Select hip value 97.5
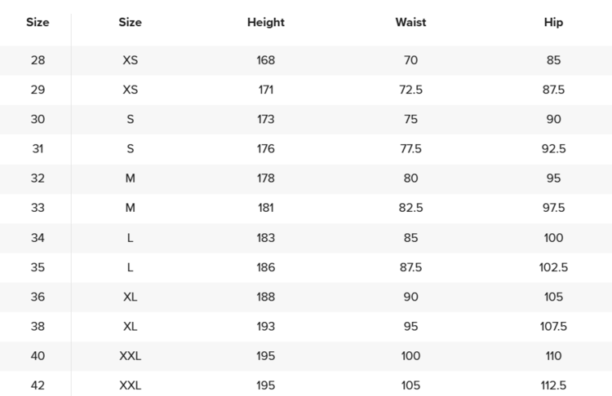The height and width of the screenshot is (396, 612). 553,208
